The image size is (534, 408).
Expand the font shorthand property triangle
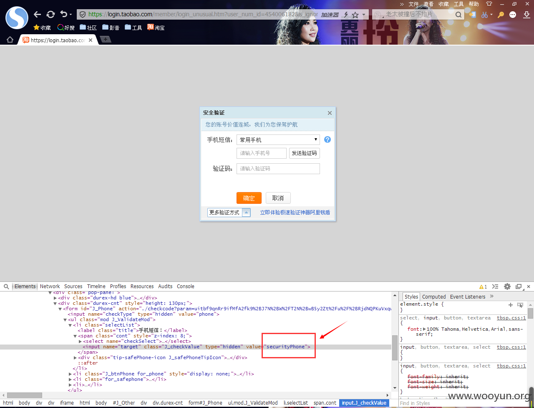(425, 329)
